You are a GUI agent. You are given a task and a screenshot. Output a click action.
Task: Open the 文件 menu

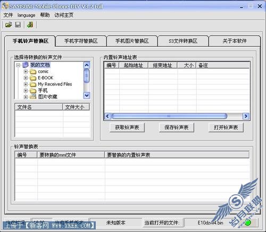point(8,15)
